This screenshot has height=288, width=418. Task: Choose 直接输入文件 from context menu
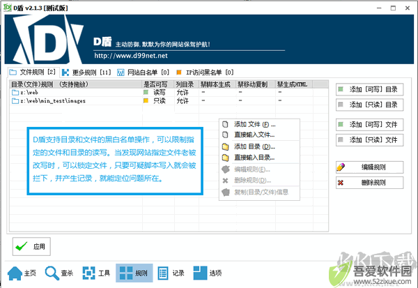click(x=259, y=135)
